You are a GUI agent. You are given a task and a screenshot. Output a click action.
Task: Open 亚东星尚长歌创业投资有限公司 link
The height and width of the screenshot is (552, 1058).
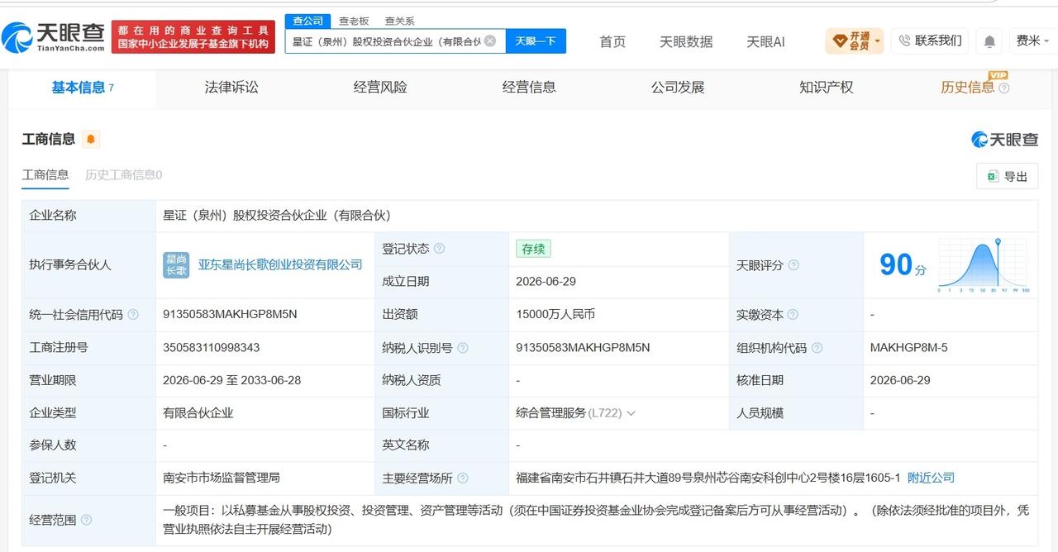coord(280,264)
